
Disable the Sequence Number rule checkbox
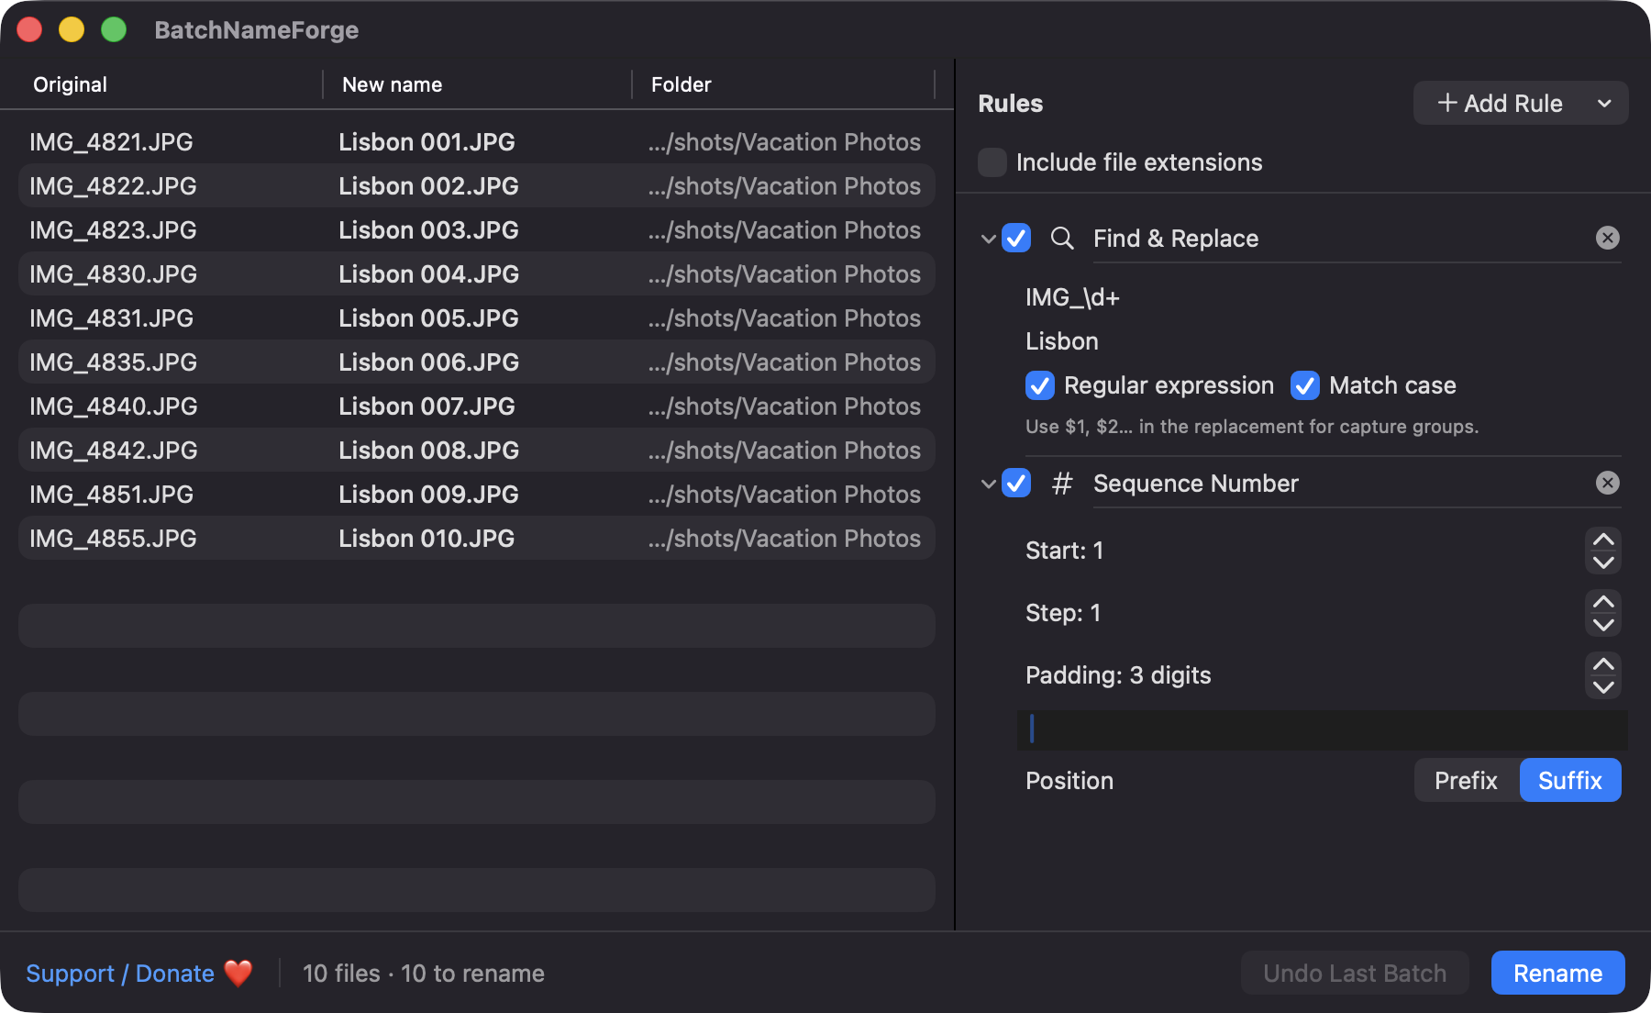1016,484
